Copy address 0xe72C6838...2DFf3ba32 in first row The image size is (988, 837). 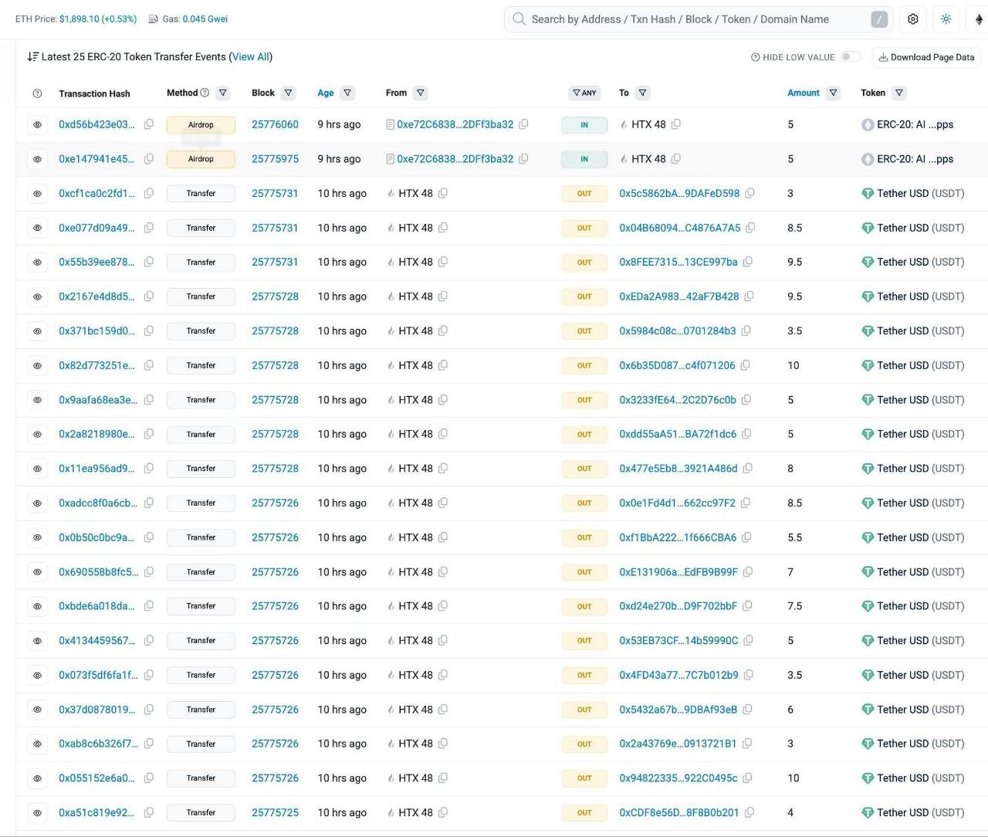point(523,124)
